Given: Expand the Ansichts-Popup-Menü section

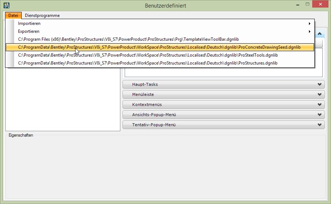Looking at the screenshot, I should tap(224, 115).
